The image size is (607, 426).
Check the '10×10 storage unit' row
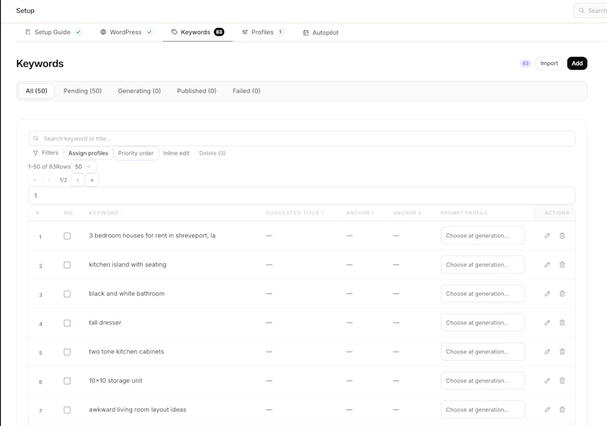67,381
